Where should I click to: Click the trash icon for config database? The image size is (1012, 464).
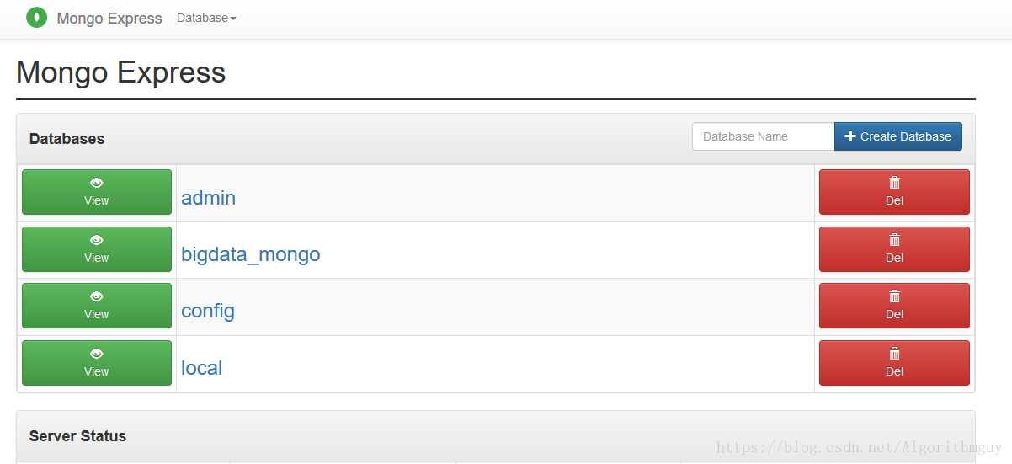[x=894, y=296]
